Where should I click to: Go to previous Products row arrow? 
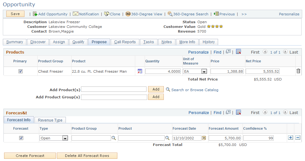265,52
